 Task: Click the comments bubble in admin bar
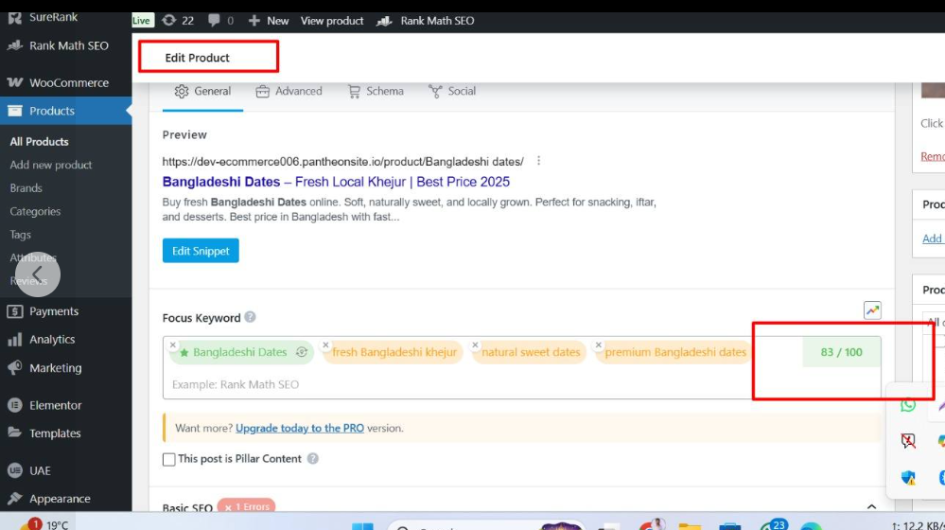(222, 21)
